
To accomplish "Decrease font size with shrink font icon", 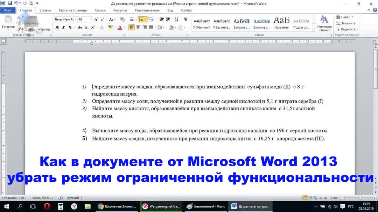I will coord(102,20).
